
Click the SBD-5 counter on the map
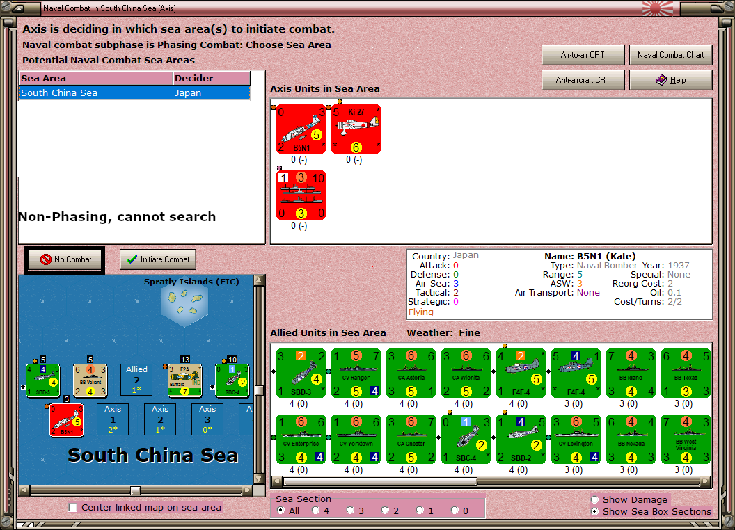42,380
